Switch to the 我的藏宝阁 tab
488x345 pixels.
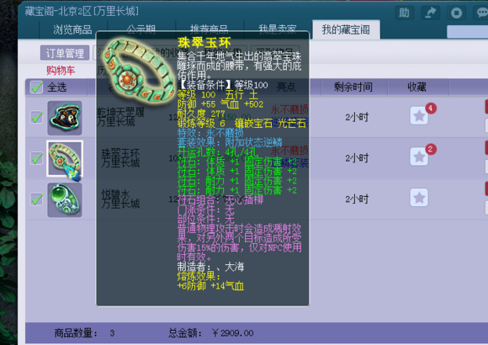click(346, 29)
